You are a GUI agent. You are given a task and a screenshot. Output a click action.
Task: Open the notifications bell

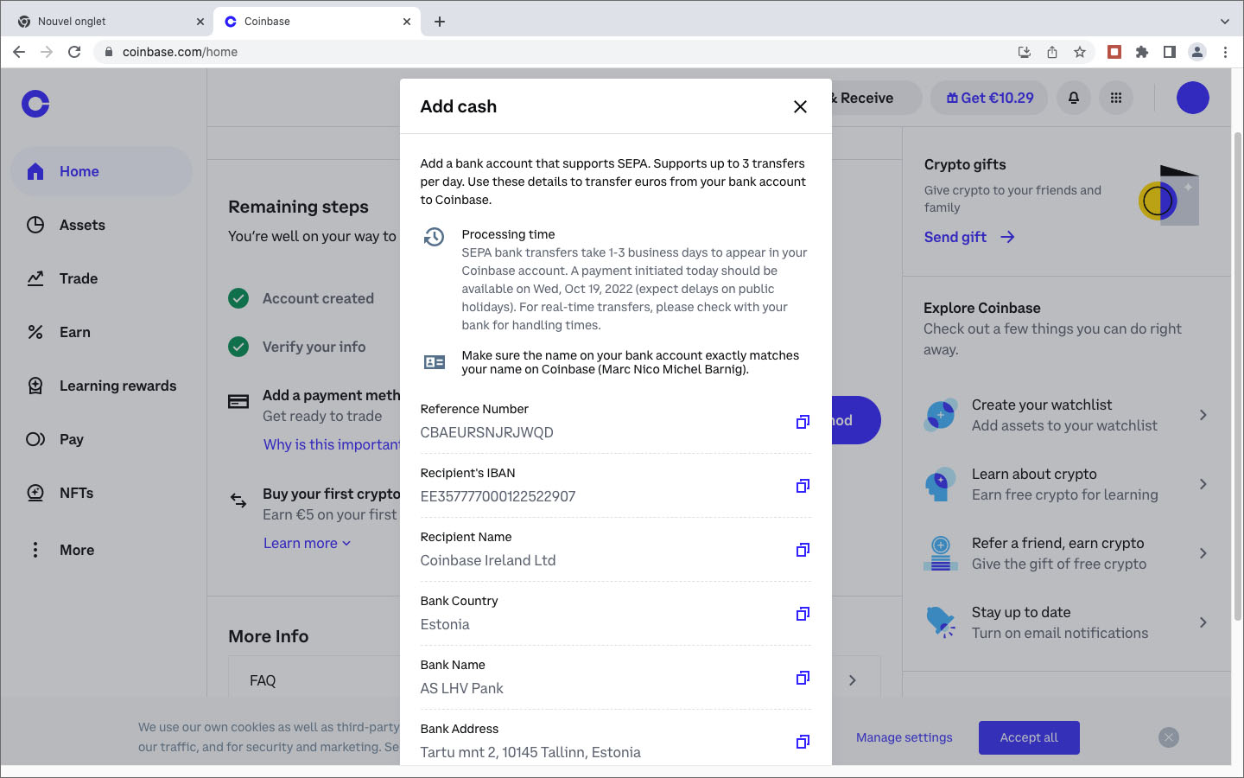[1074, 98]
